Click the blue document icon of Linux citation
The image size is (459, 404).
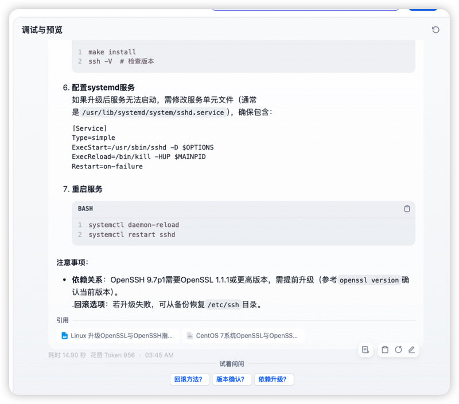[64, 336]
